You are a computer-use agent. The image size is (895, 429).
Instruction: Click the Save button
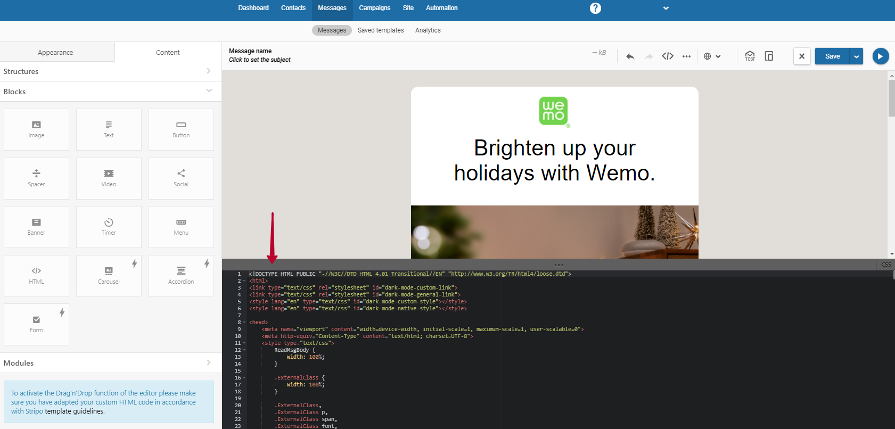(x=833, y=56)
